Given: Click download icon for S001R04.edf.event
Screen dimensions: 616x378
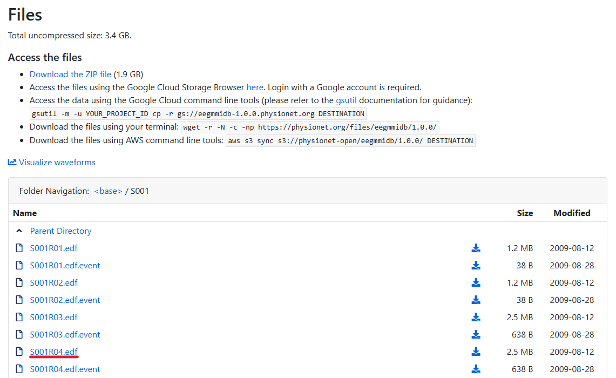Looking at the screenshot, I should 476,369.
